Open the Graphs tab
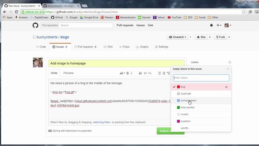 pyautogui.click(x=142, y=47)
